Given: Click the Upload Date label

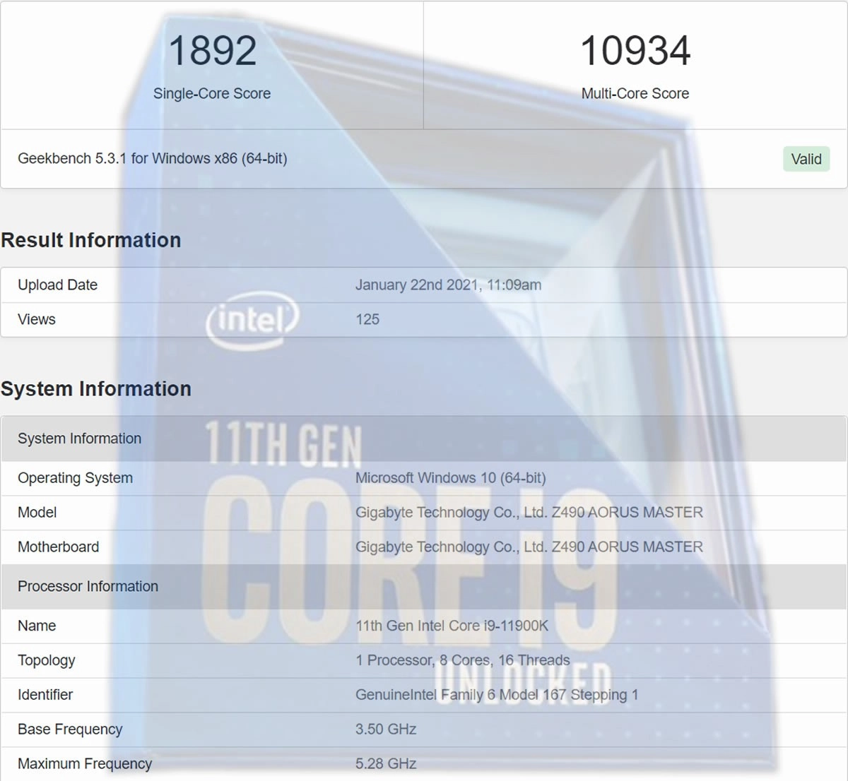Looking at the screenshot, I should 57,285.
